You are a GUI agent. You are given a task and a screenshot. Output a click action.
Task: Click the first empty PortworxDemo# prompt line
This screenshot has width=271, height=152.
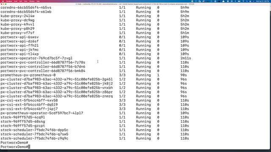14,143
